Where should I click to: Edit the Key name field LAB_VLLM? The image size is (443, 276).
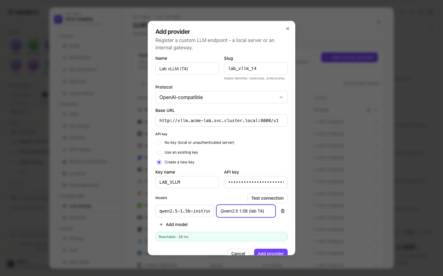point(187,182)
